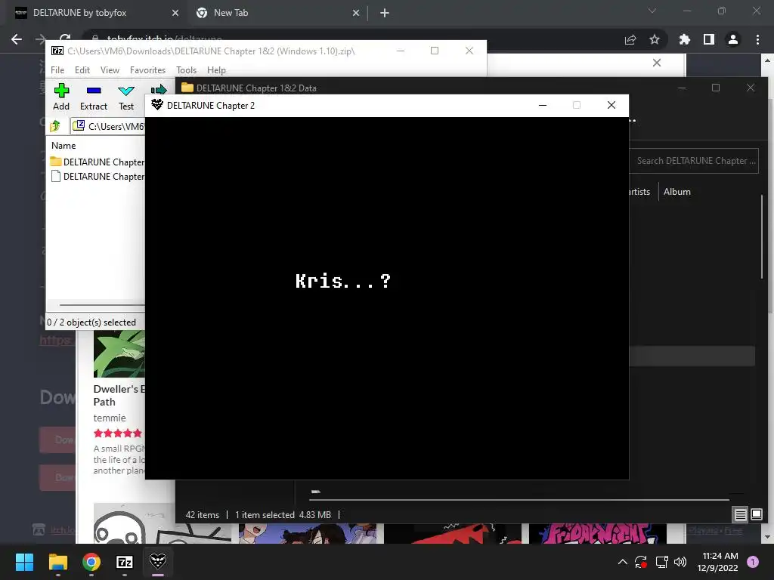Screen dimensions: 774x580
Task: Close the DELTARUNE Chapter 2 game window
Action: pyautogui.click(x=611, y=105)
